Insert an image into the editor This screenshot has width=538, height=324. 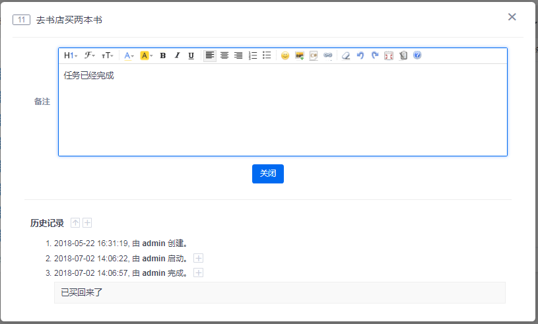[x=300, y=55]
